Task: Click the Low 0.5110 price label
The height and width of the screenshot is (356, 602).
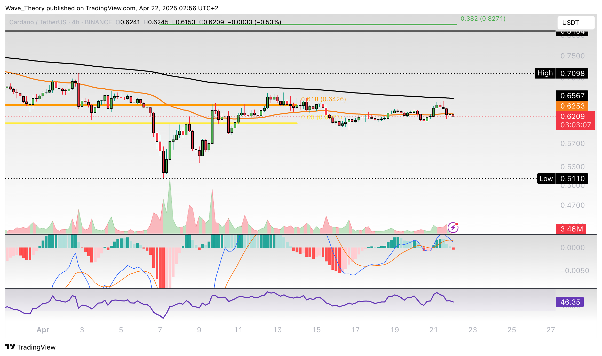Action: pyautogui.click(x=562, y=179)
